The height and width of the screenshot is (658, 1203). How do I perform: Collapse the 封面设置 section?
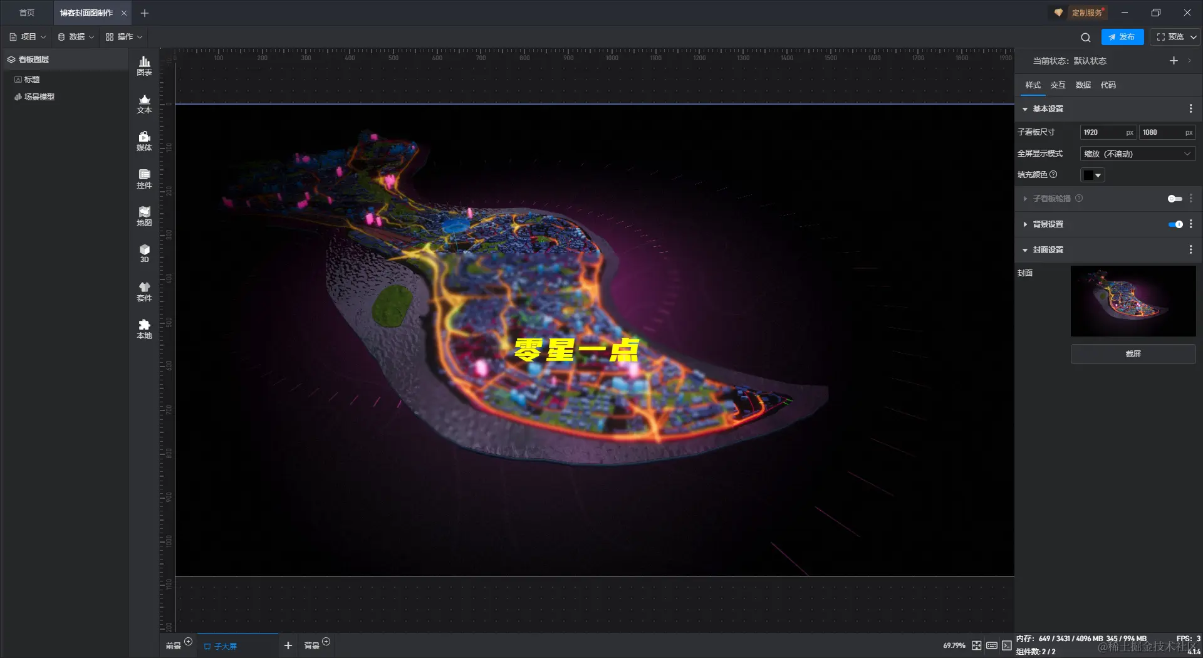click(1025, 250)
